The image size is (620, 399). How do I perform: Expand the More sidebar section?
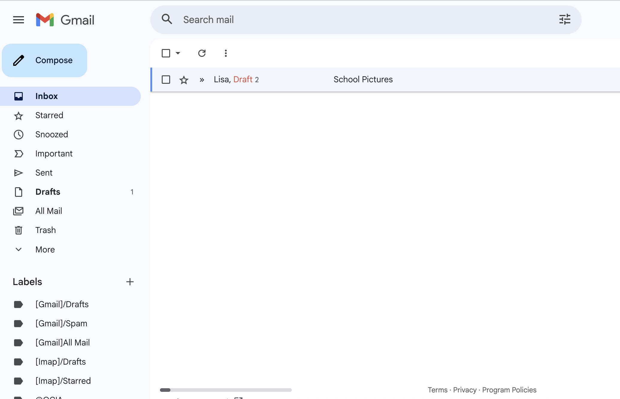pyautogui.click(x=45, y=249)
